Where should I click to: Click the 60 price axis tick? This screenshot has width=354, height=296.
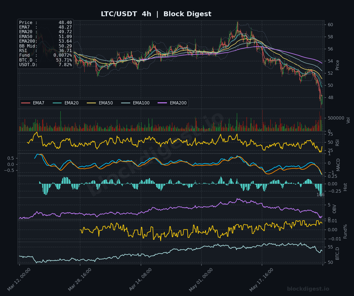coord(330,25)
